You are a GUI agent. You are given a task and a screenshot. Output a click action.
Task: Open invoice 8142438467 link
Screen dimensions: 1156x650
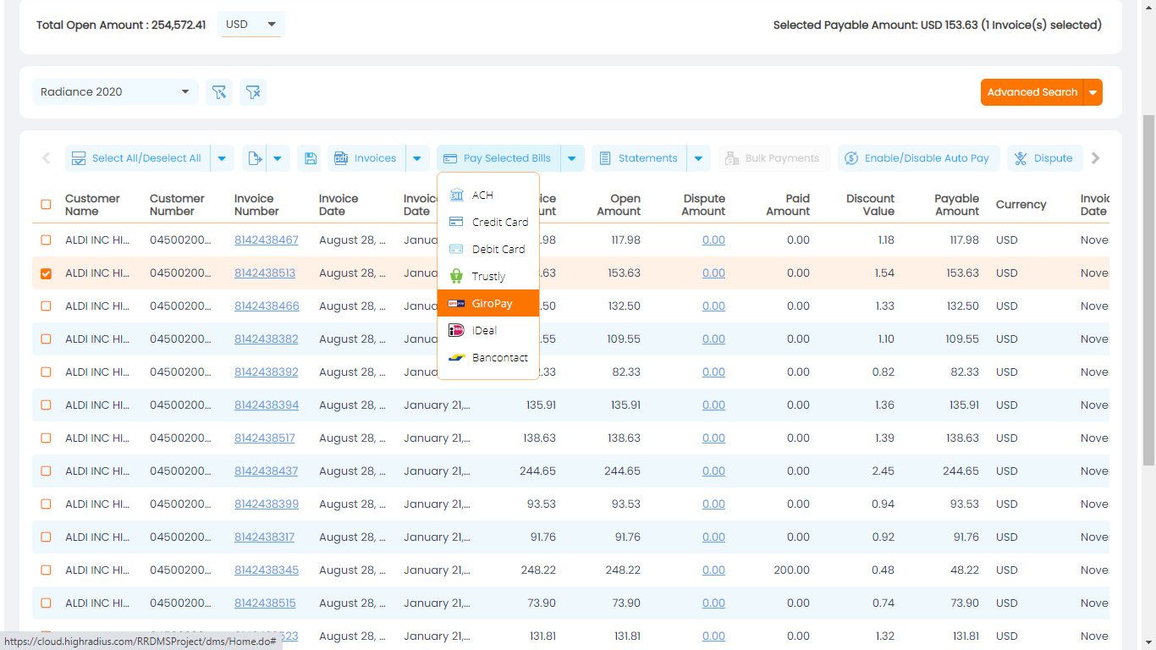click(x=267, y=240)
